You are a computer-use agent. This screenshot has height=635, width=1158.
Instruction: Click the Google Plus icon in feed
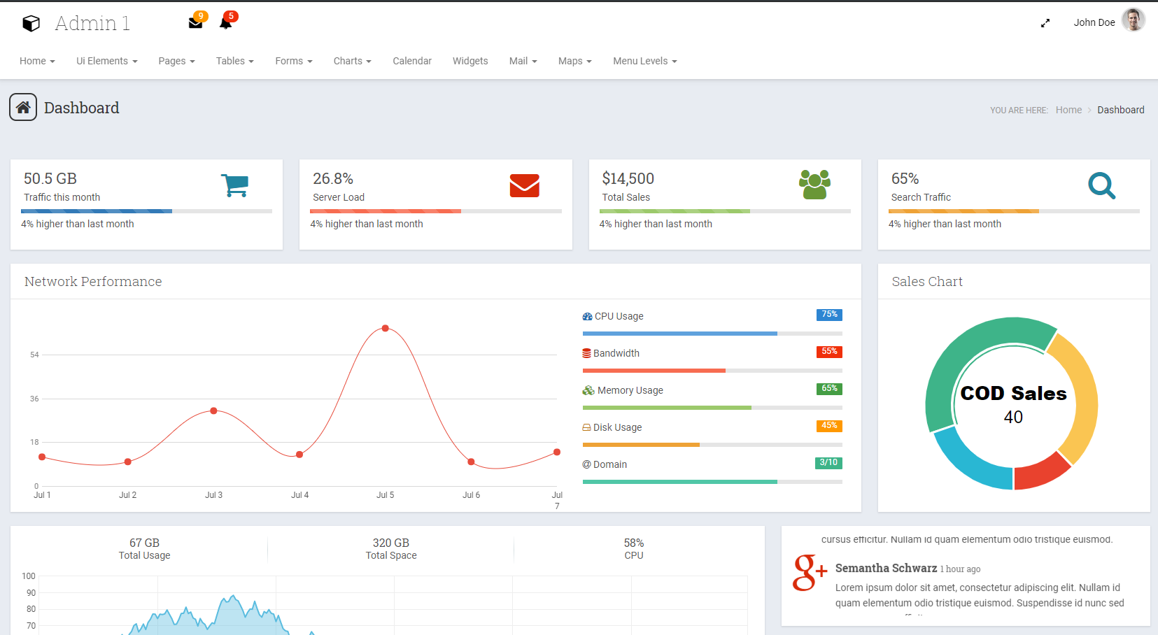tap(810, 573)
